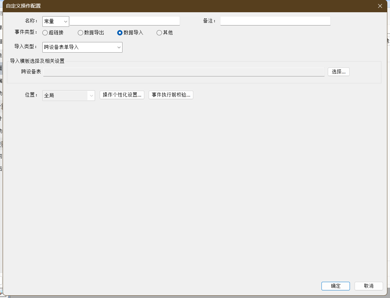This screenshot has width=390, height=298.
Task: Cancel the dialog via 取消
Action: (368, 286)
